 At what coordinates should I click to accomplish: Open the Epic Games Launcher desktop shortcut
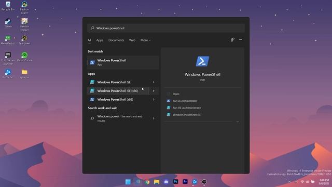tap(8, 59)
